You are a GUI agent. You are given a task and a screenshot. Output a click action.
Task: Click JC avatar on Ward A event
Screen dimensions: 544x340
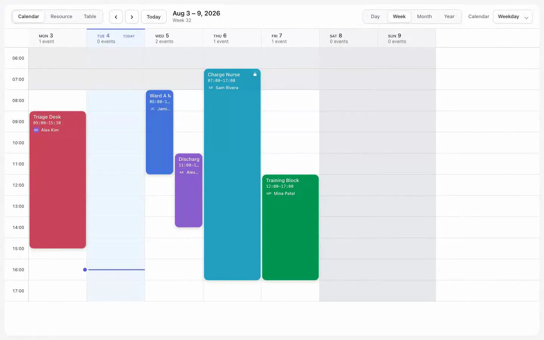[153, 109]
